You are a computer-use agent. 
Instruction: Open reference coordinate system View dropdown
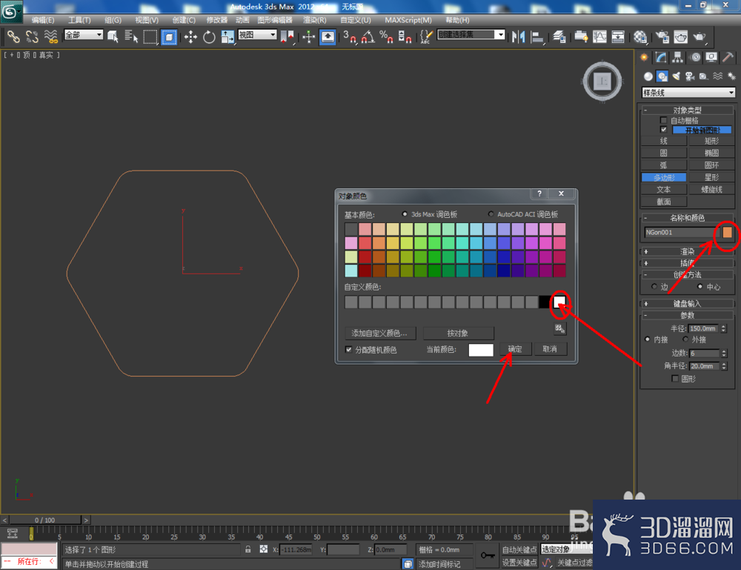point(257,35)
